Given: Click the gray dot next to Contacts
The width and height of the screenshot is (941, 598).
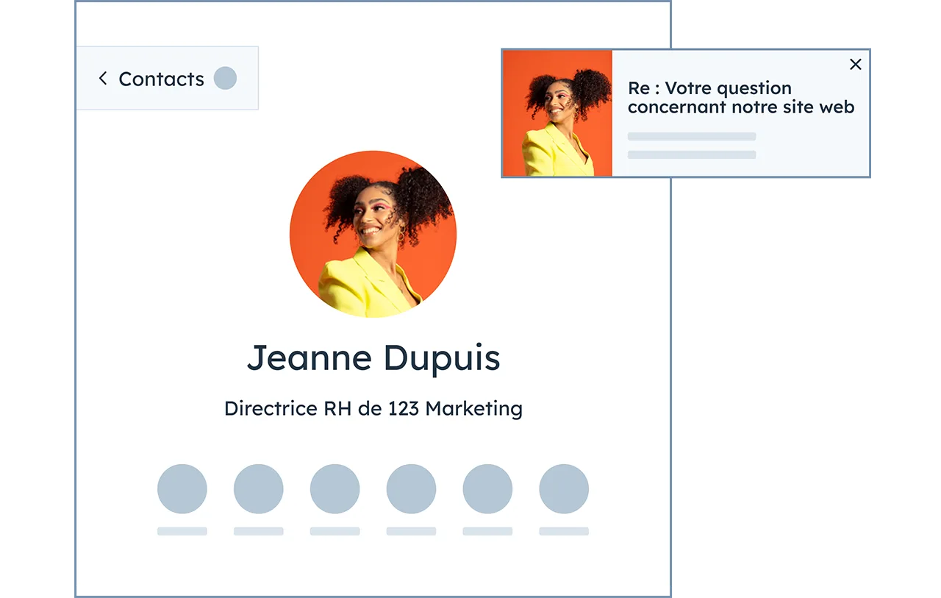Looking at the screenshot, I should (225, 78).
